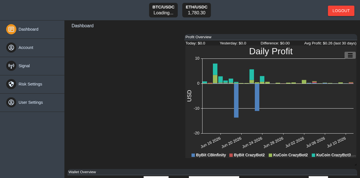Viewport: 360px width, 178px height.
Task: Open Risk Settings from the sidebar
Action: 32,84
